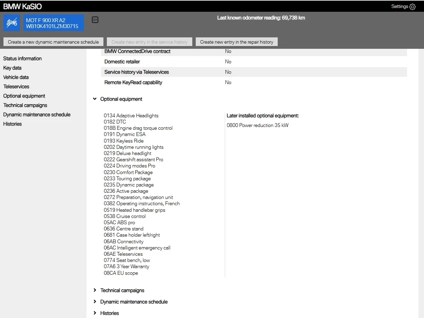The height and width of the screenshot is (318, 424).
Task: Click the crossed-out motorcycle vehicle icon
Action: pyautogui.click(x=12, y=23)
